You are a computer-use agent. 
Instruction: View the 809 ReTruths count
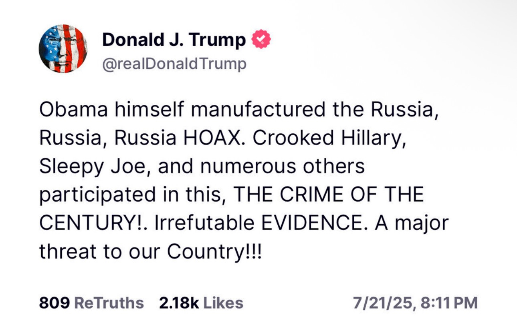54,303
